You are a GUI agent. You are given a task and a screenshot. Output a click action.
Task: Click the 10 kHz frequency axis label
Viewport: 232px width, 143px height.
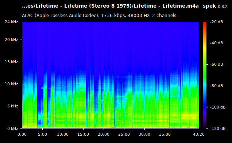(11, 84)
